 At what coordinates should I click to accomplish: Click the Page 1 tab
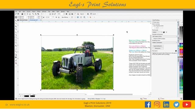tap(34, 94)
